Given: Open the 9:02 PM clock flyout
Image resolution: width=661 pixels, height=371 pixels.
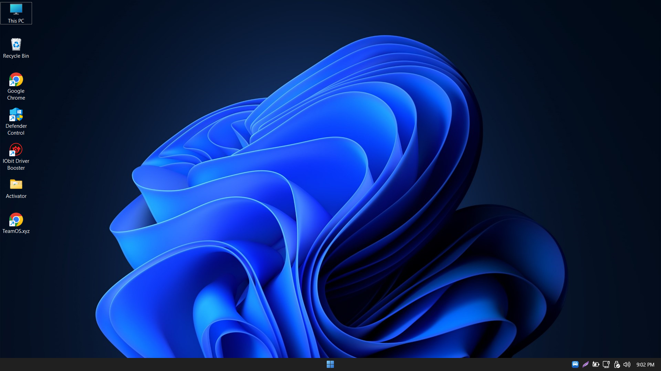Looking at the screenshot, I should (645, 364).
